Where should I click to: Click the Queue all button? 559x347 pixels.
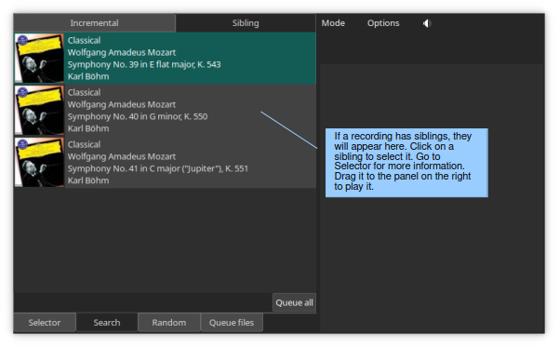click(x=294, y=302)
